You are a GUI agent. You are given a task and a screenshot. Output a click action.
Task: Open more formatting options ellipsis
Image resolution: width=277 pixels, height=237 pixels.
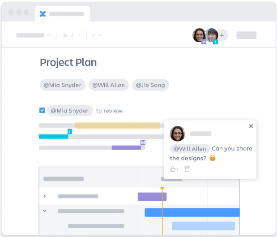[80, 35]
